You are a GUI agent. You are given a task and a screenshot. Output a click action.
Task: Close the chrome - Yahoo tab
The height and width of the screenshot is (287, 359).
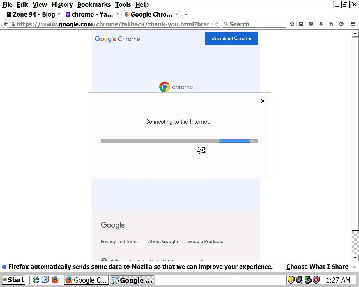(x=118, y=14)
